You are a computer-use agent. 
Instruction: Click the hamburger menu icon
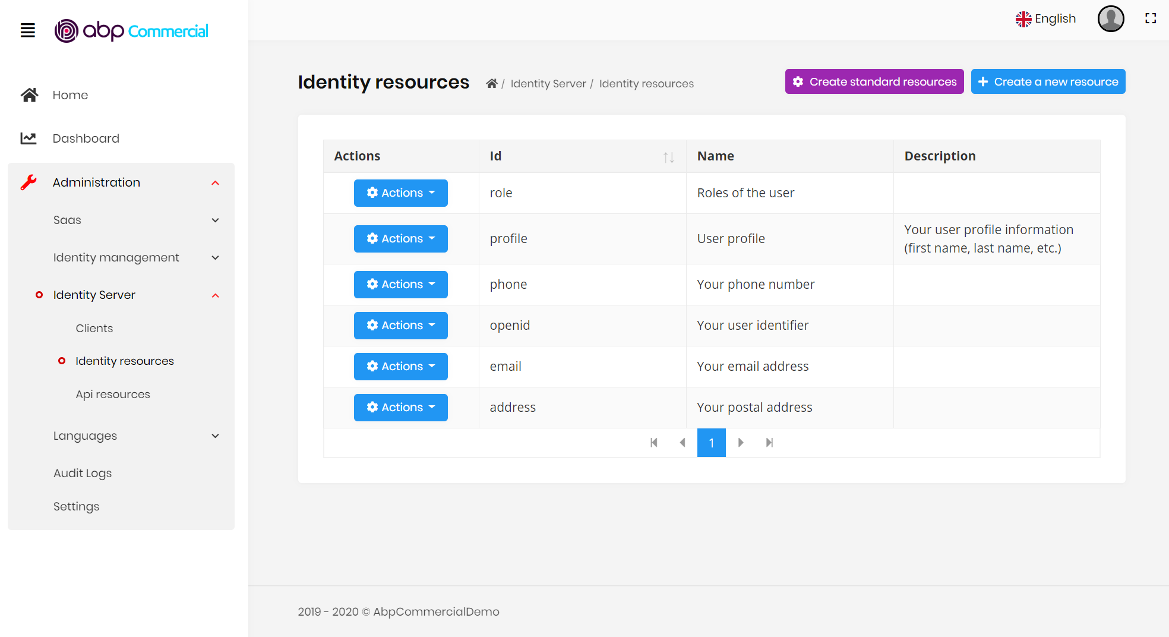28,30
